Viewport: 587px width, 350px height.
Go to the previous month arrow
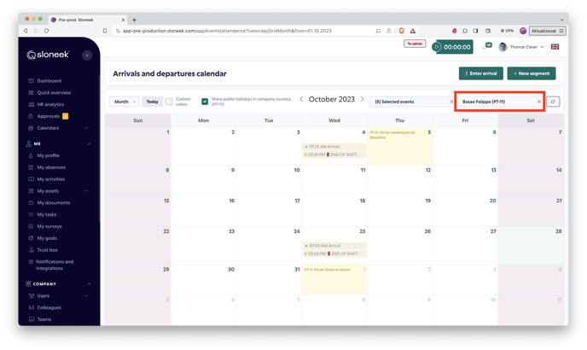301,99
